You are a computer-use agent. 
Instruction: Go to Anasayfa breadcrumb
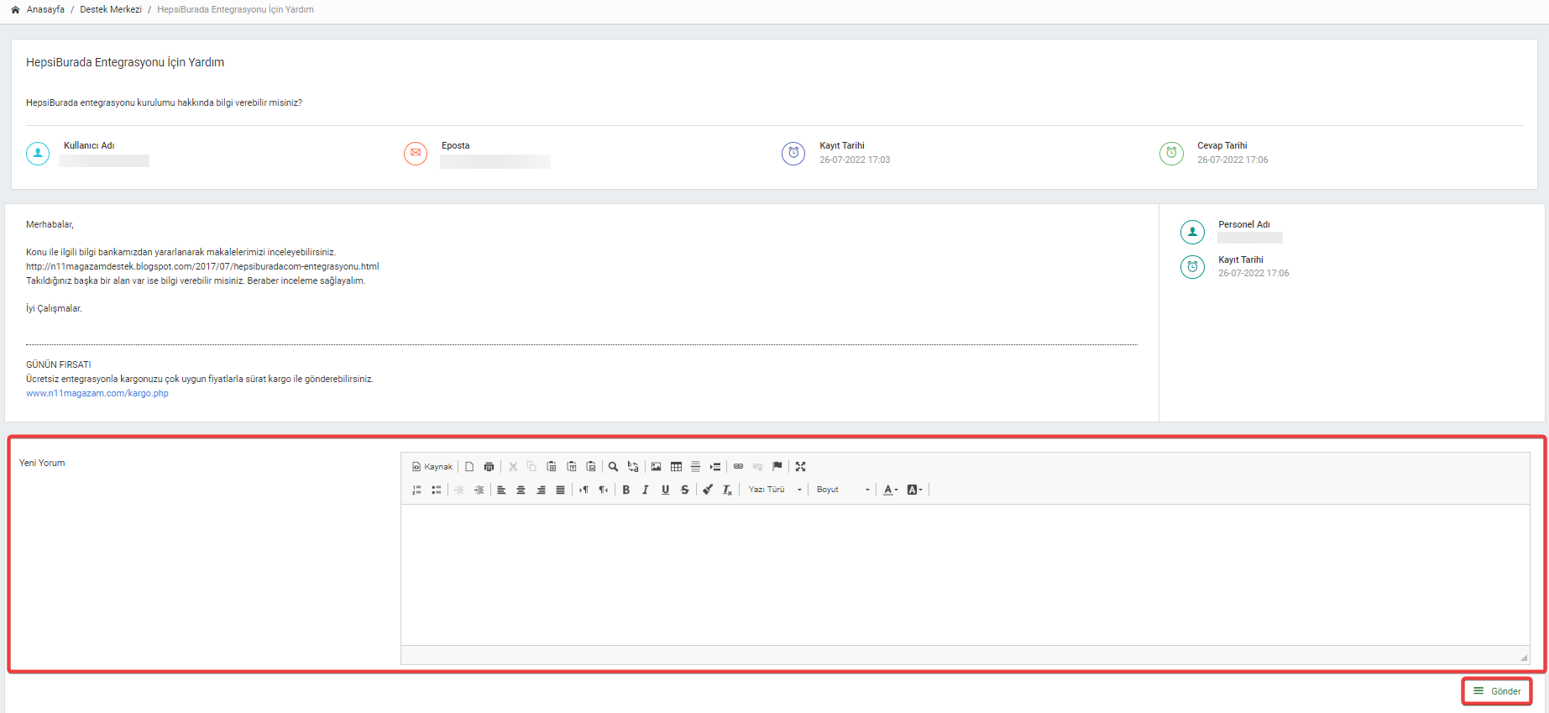(x=45, y=10)
